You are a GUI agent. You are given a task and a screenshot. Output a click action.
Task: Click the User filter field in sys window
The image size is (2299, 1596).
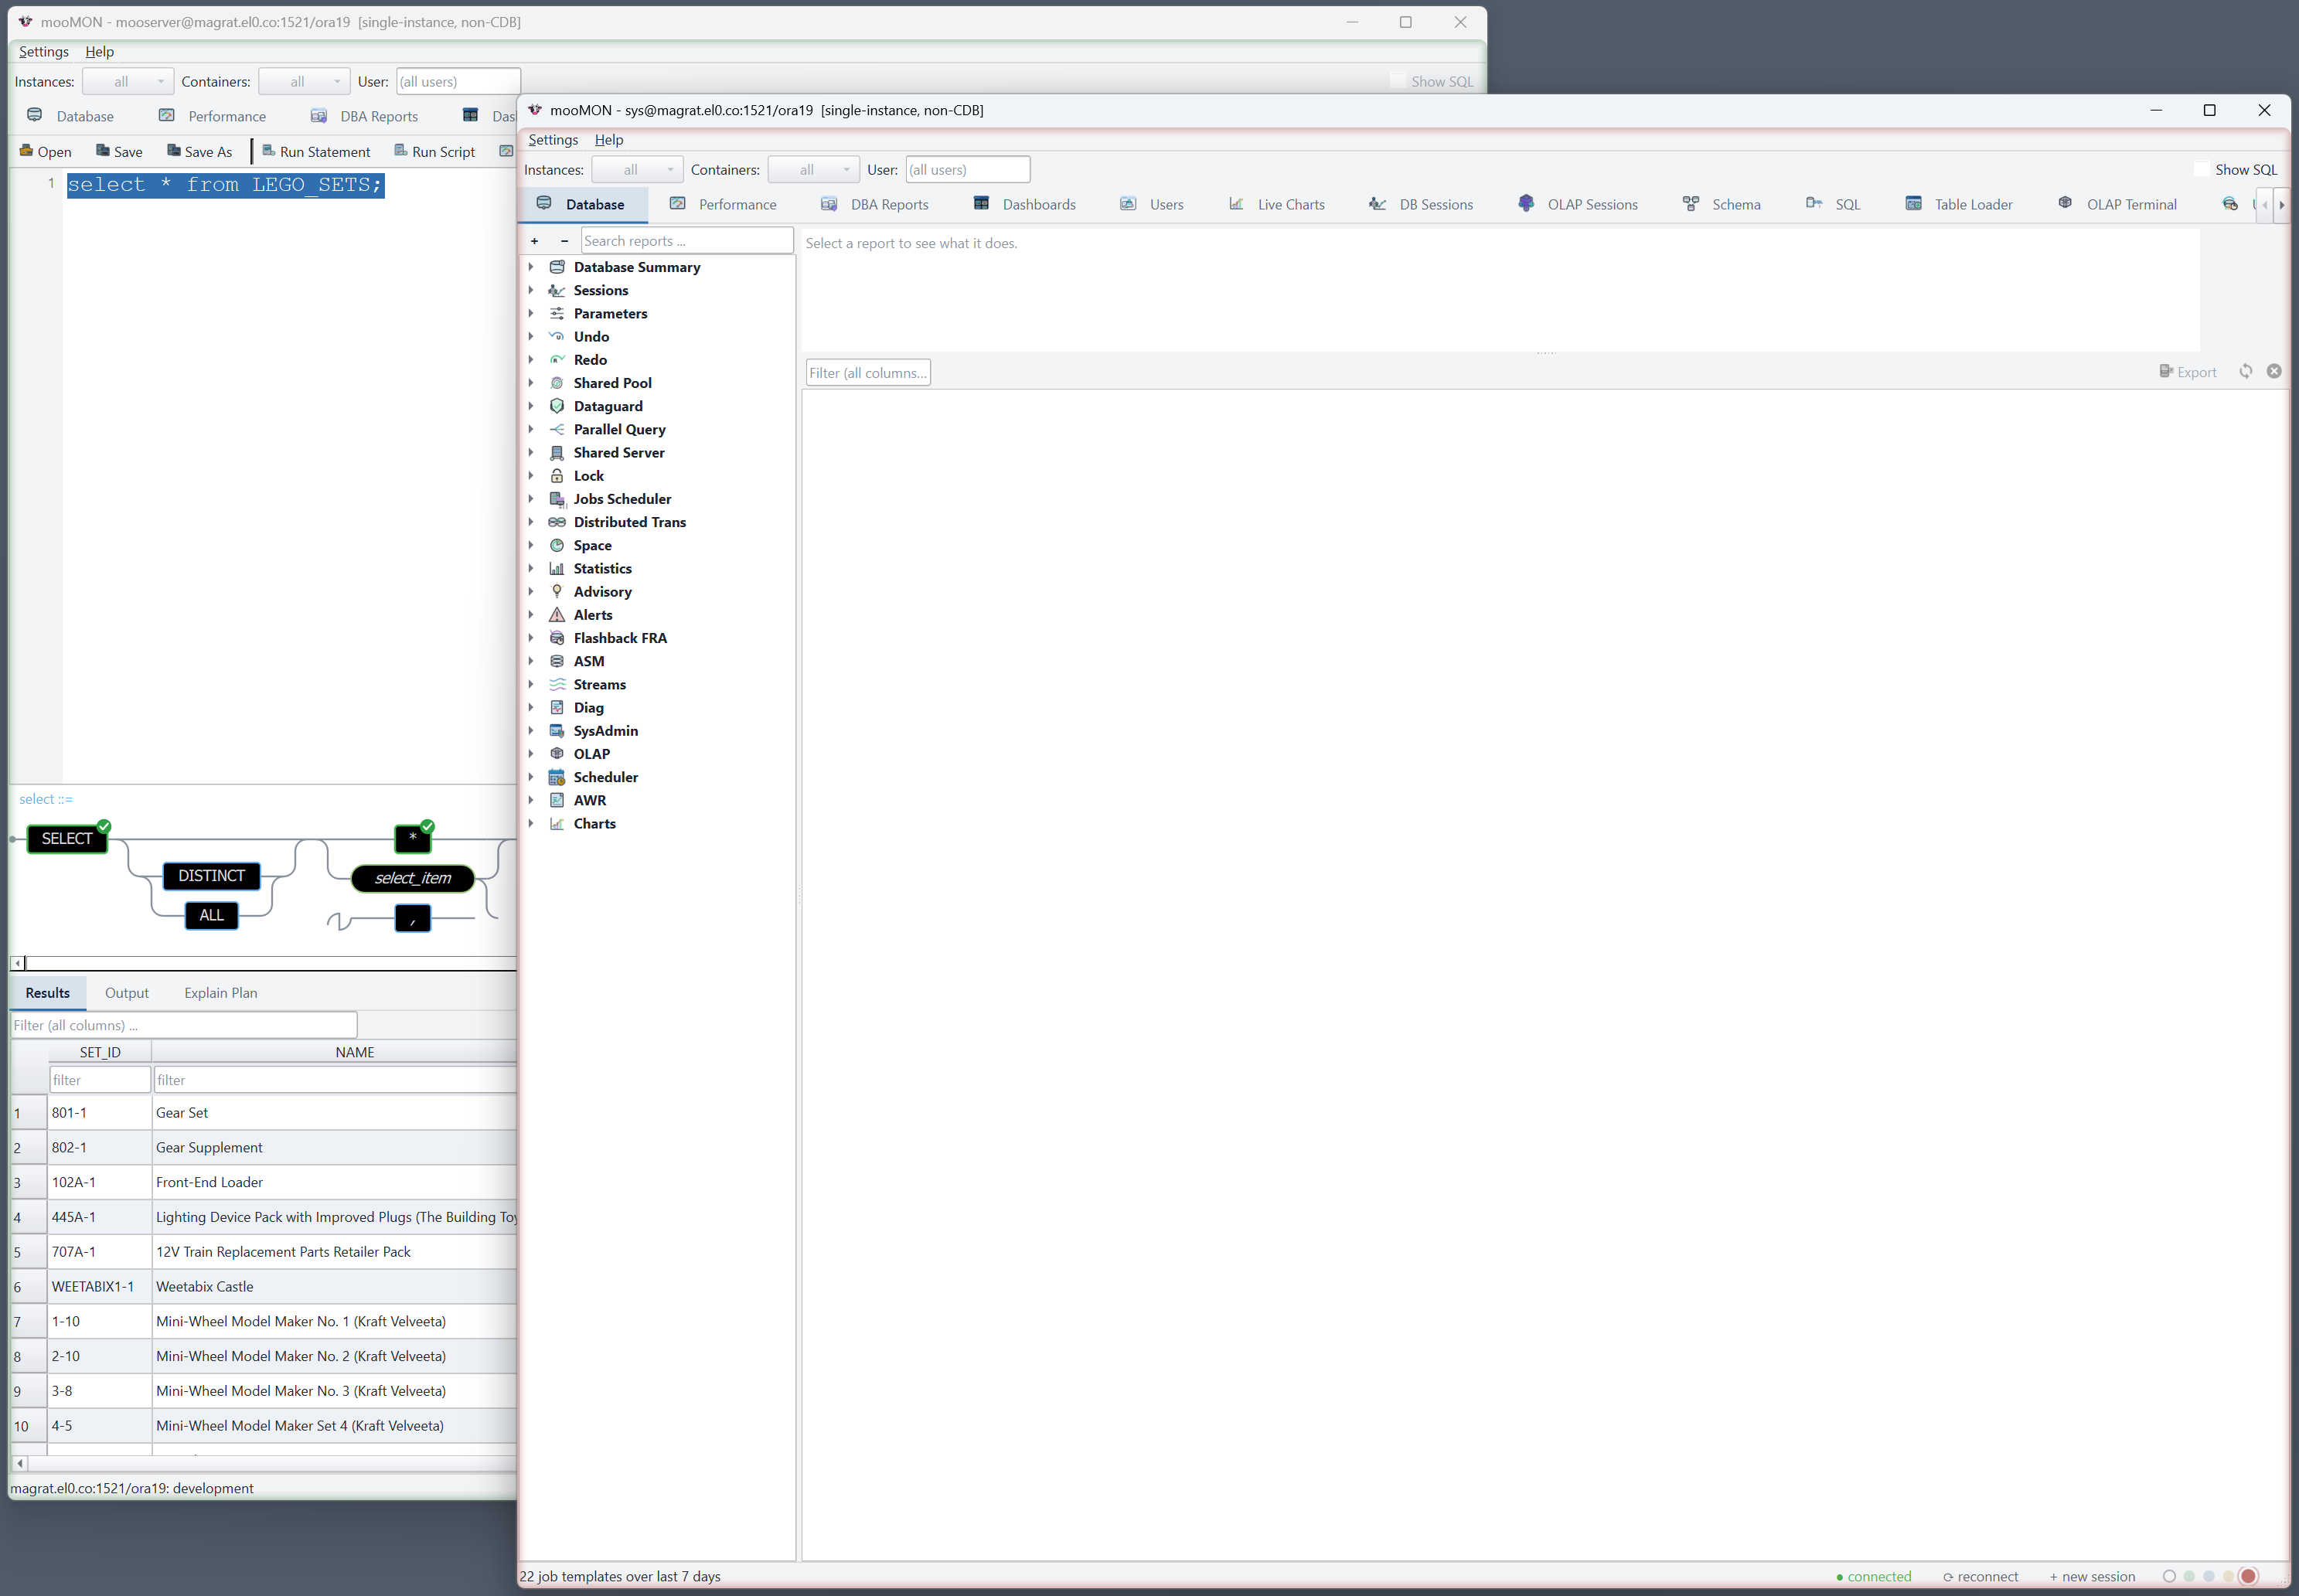point(967,169)
